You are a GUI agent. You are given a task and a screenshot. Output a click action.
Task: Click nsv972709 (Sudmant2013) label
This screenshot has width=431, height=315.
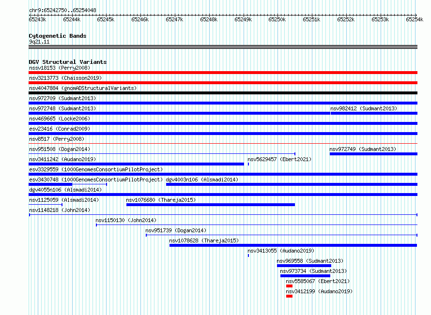click(x=62, y=98)
